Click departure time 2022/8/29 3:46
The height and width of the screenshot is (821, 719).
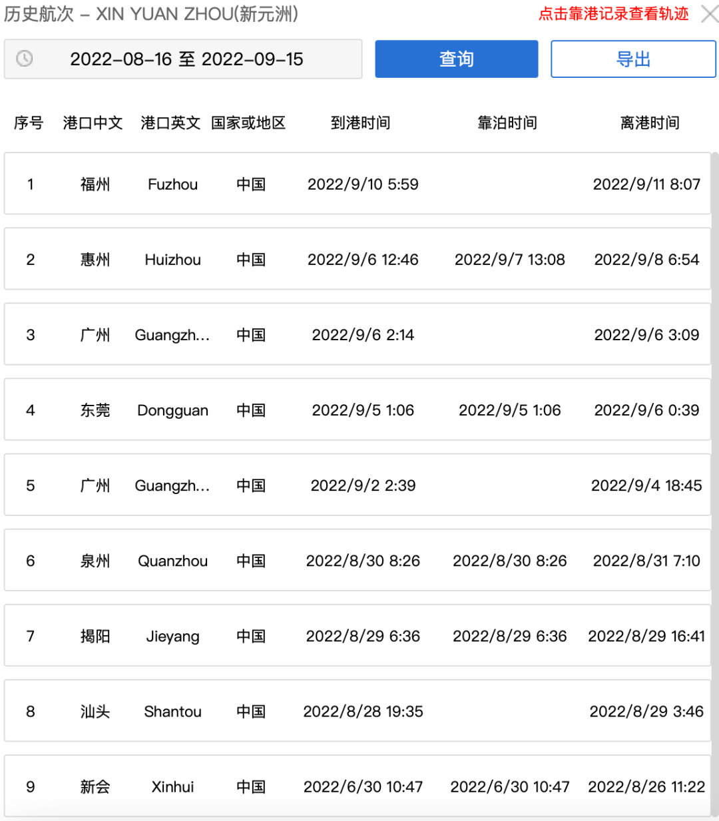tap(646, 711)
